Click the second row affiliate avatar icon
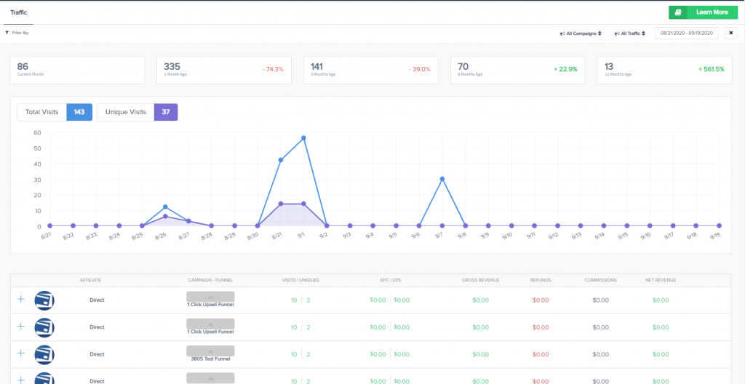Viewport: 745px width, 384px height. click(x=45, y=327)
